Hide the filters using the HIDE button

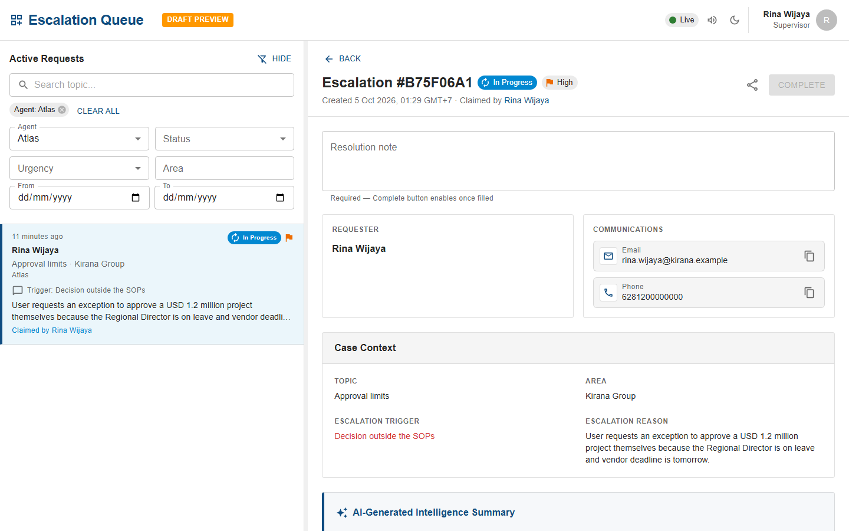pos(274,59)
